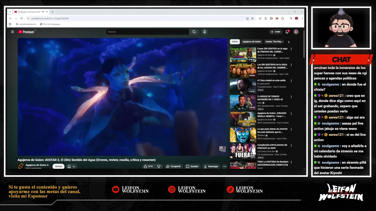
Task: Close the Agujeros de Guion tab
Action: click(47, 12)
